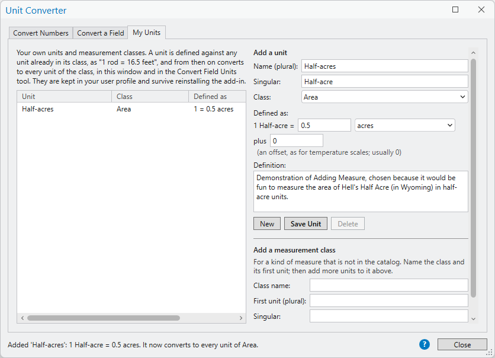
Task: Open the Class dropdown showing Area
Action: coord(384,97)
